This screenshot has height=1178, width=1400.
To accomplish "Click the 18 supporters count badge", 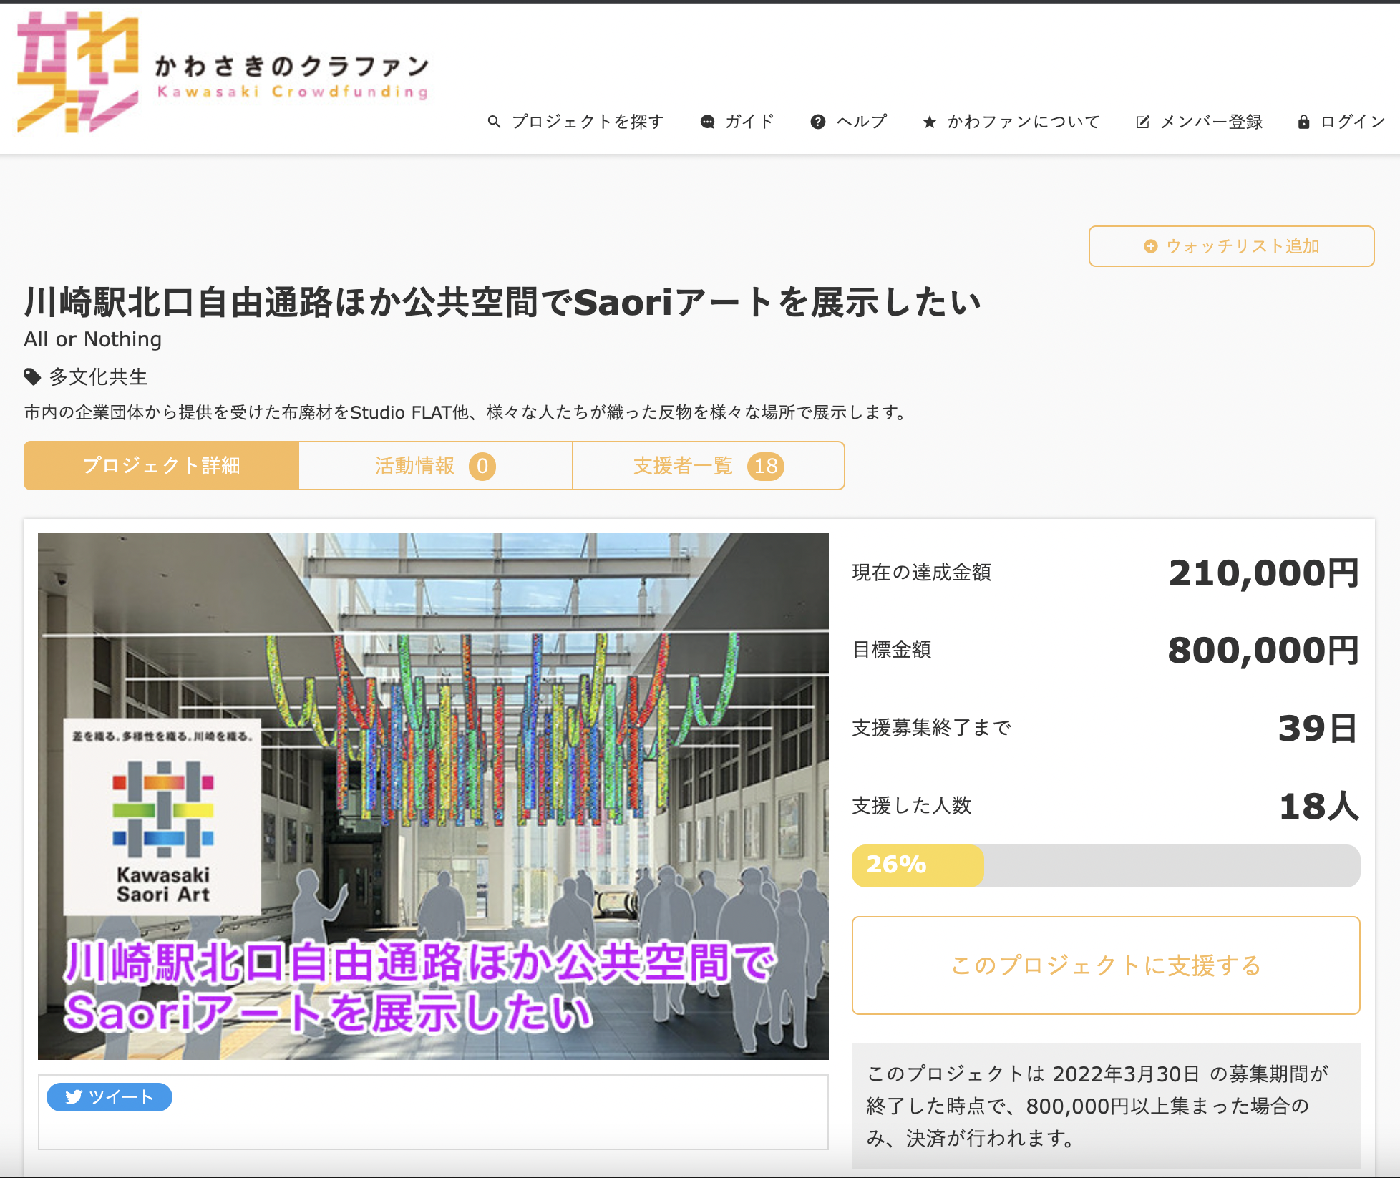I will point(765,466).
